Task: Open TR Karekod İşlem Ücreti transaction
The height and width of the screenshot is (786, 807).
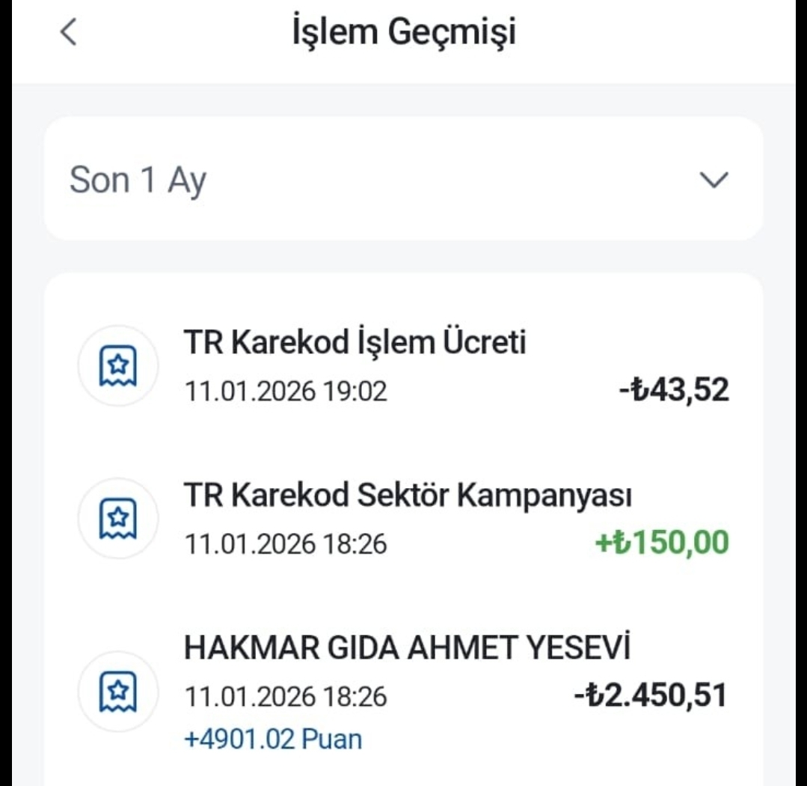Action: point(355,344)
